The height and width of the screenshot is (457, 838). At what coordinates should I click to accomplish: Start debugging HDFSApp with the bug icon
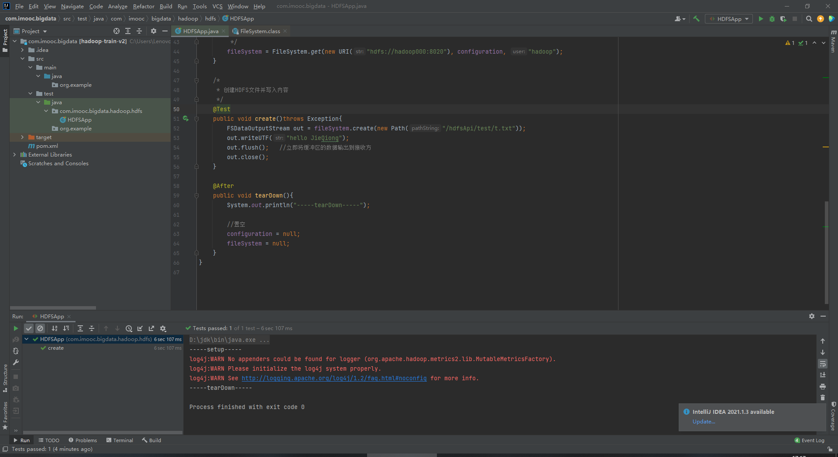pyautogui.click(x=772, y=19)
